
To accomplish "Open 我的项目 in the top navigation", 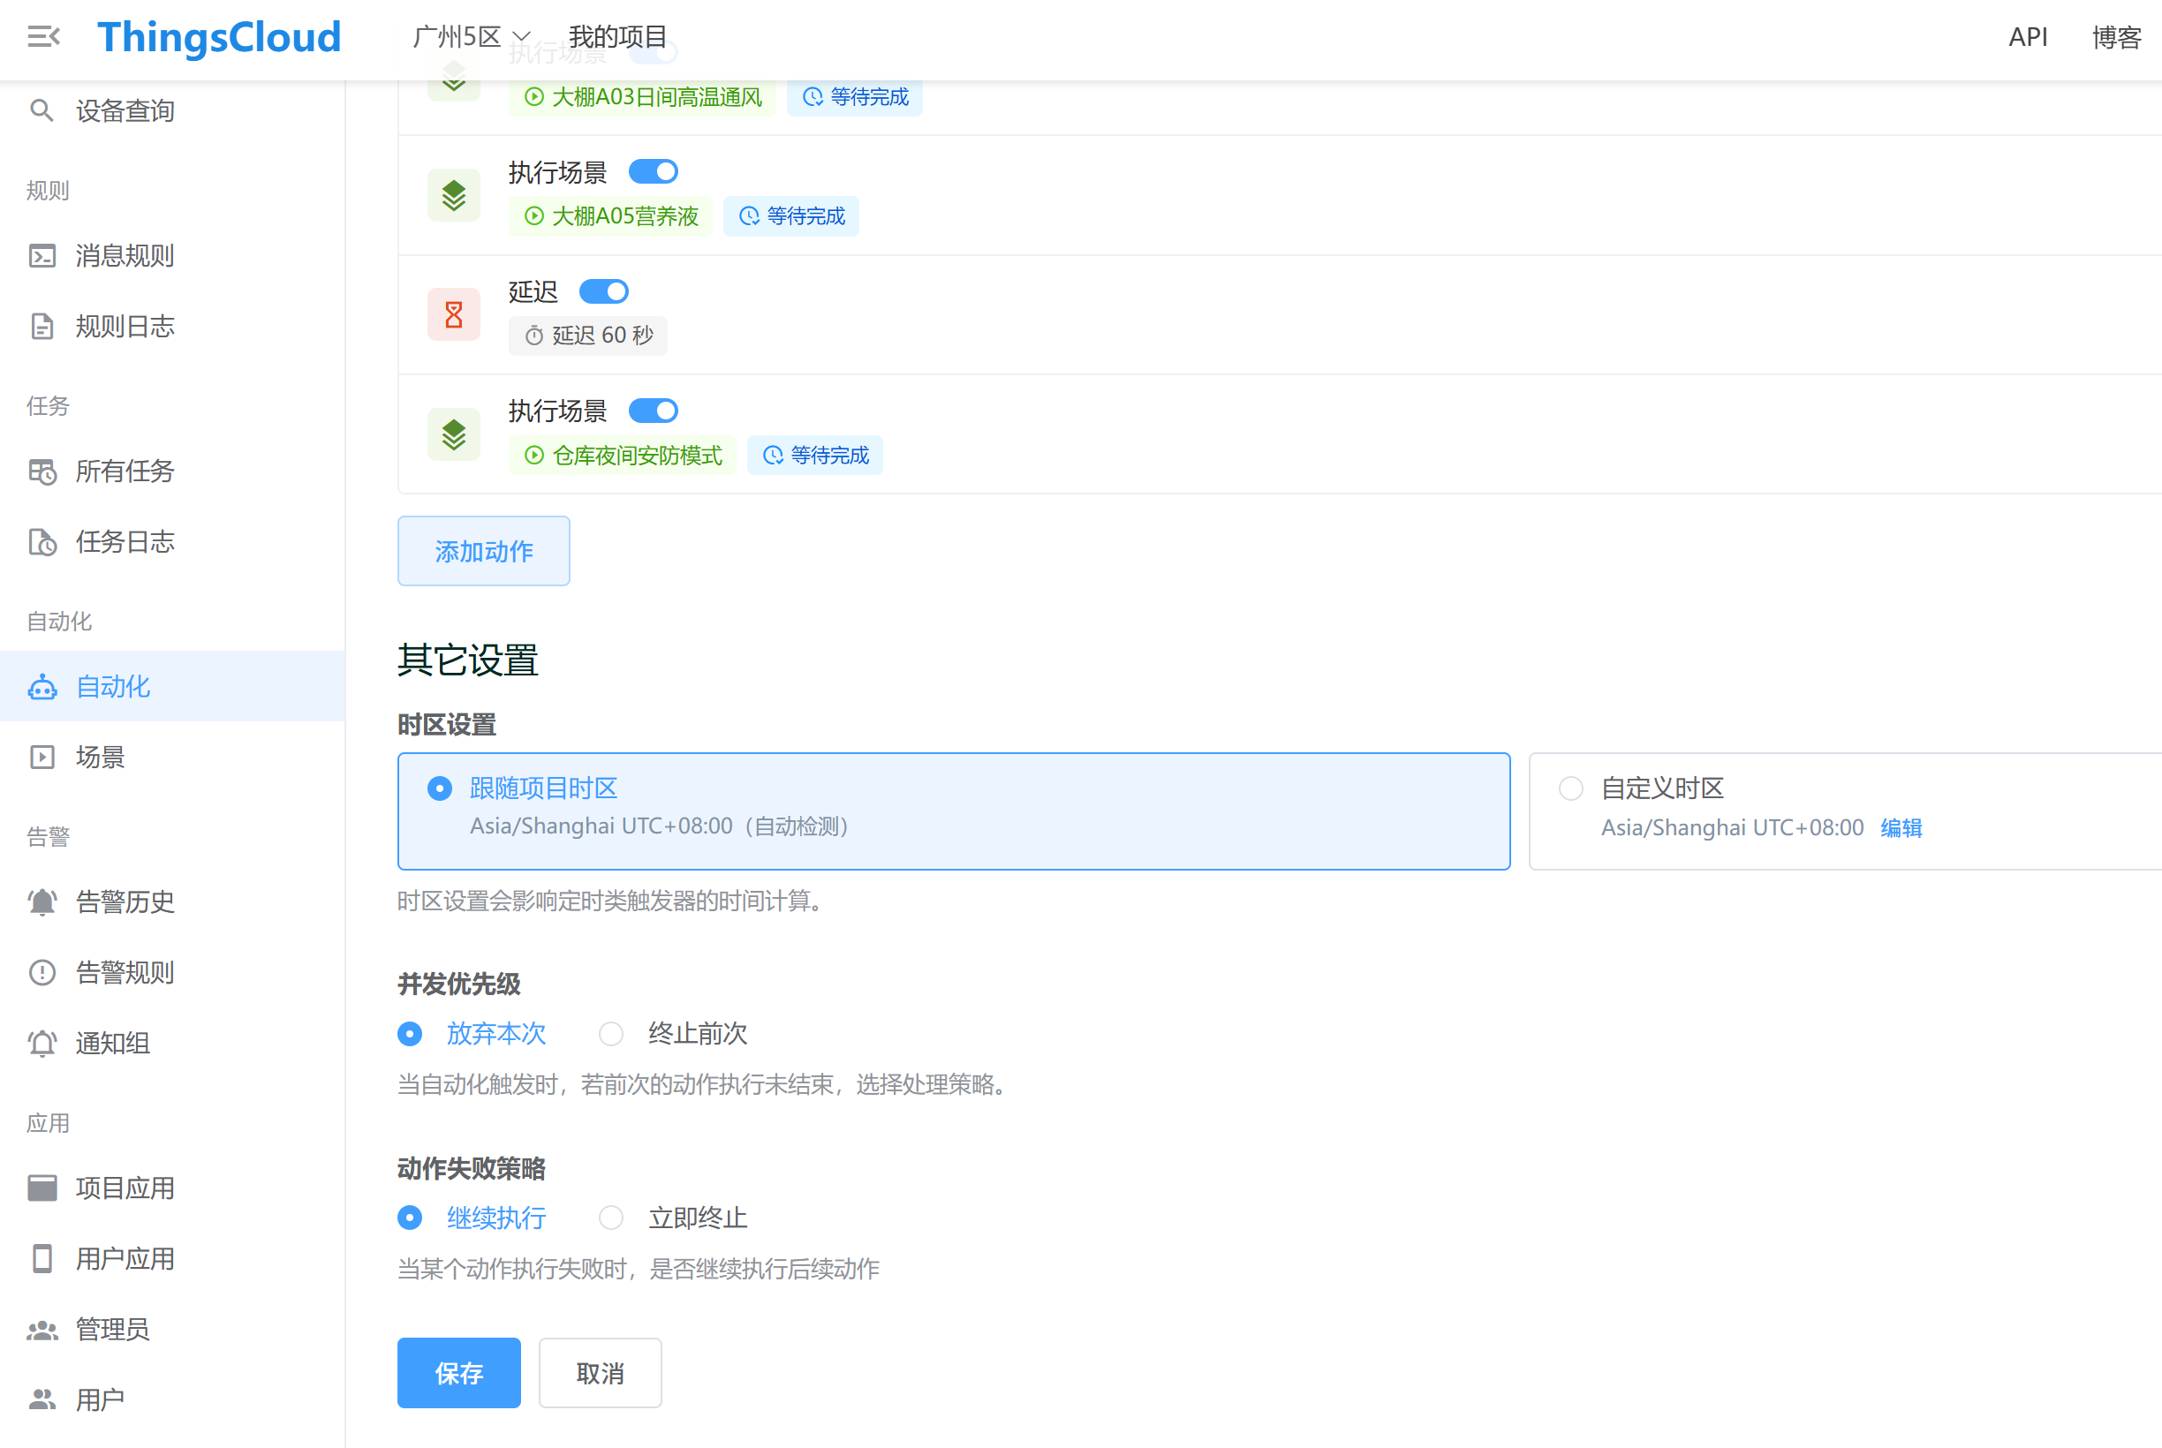I will 617,37.
